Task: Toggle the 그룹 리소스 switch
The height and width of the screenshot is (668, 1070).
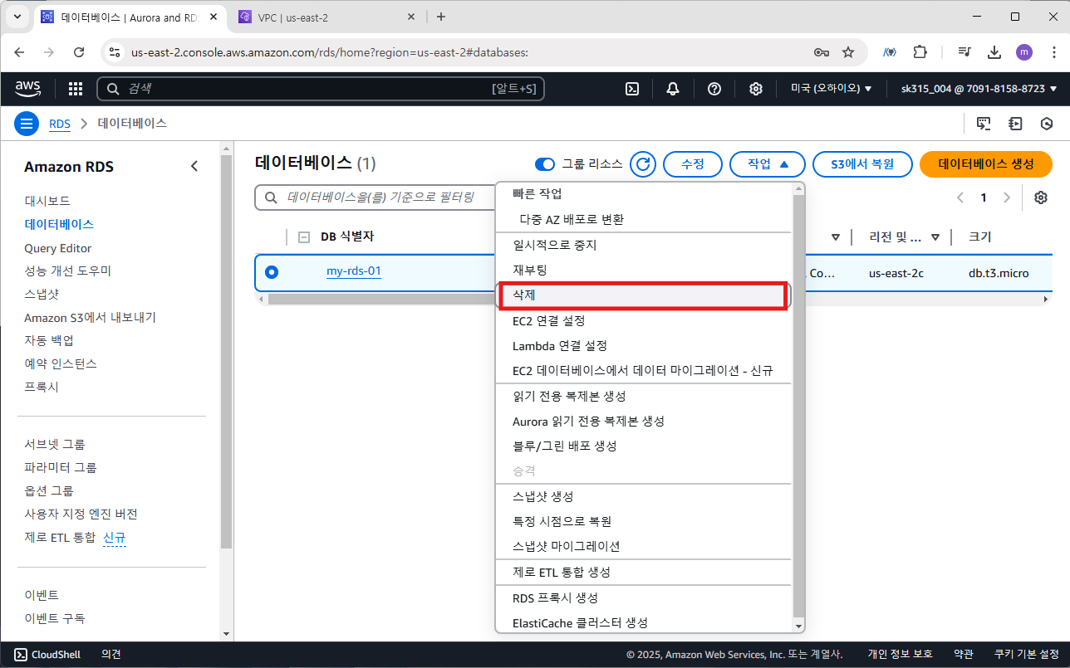Action: click(x=545, y=164)
